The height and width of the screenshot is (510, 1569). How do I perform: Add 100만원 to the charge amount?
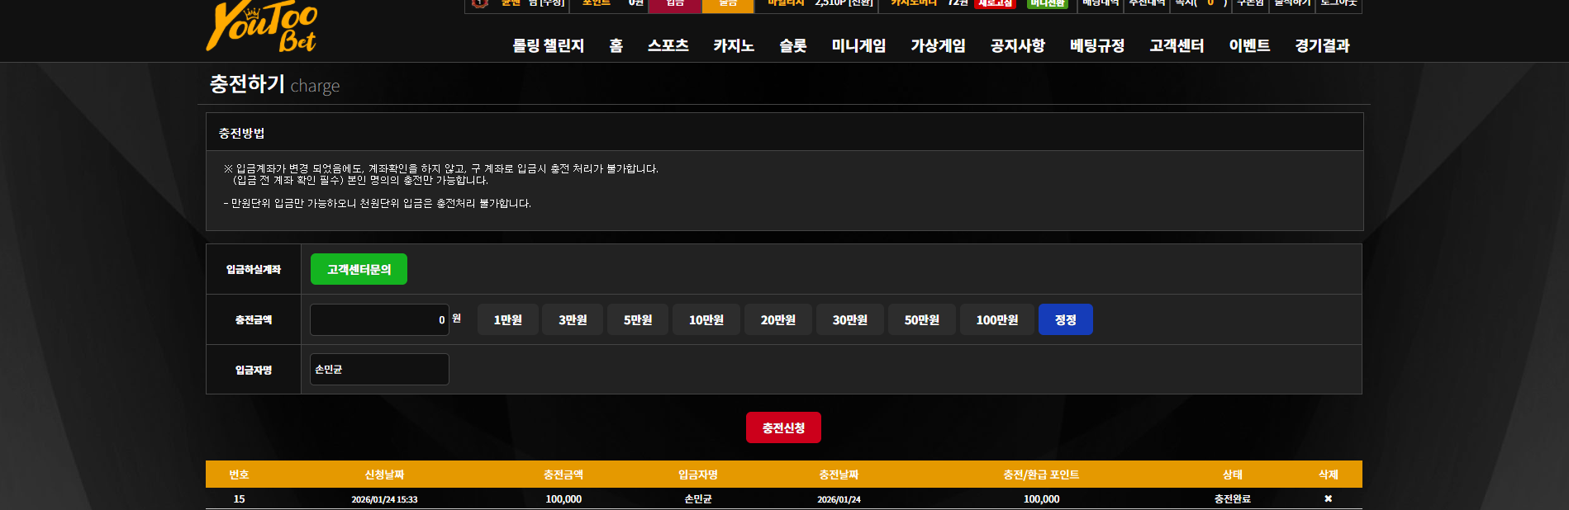point(997,319)
